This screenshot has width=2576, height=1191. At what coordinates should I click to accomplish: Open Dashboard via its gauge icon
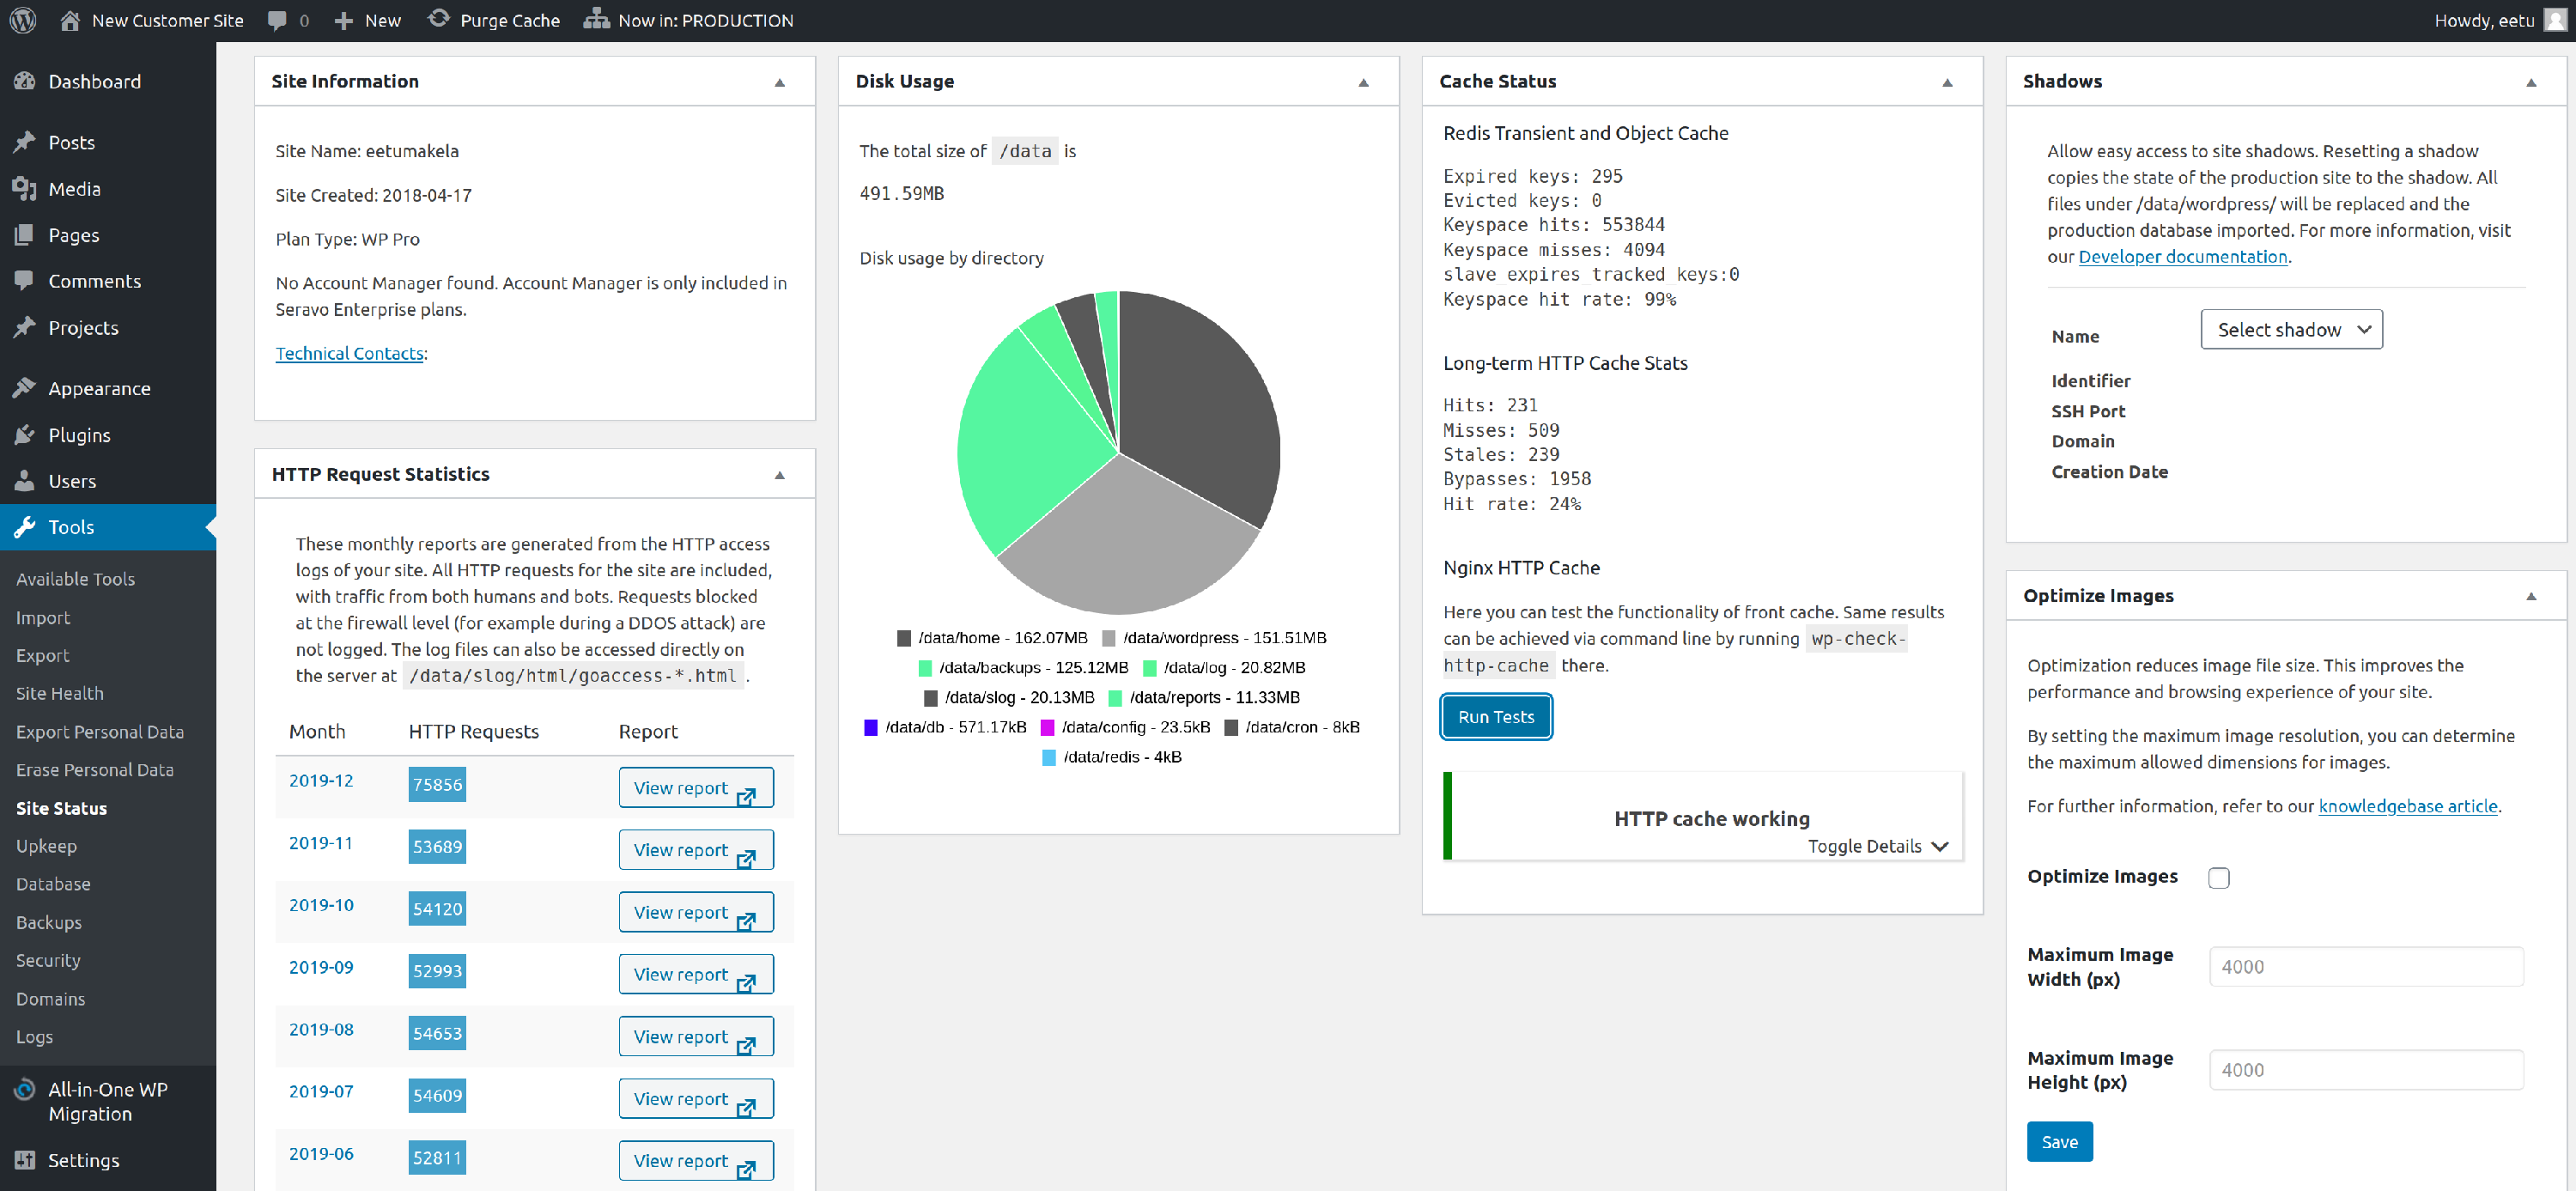click(x=25, y=81)
